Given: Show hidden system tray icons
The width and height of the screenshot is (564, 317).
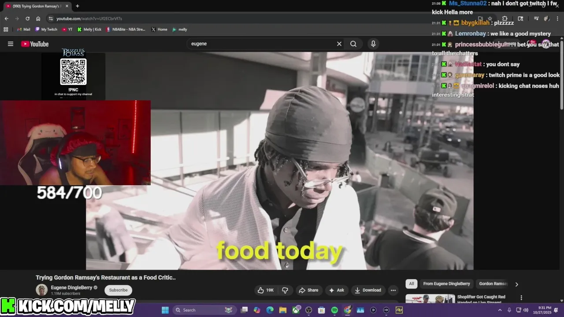Looking at the screenshot, I should (x=500, y=310).
